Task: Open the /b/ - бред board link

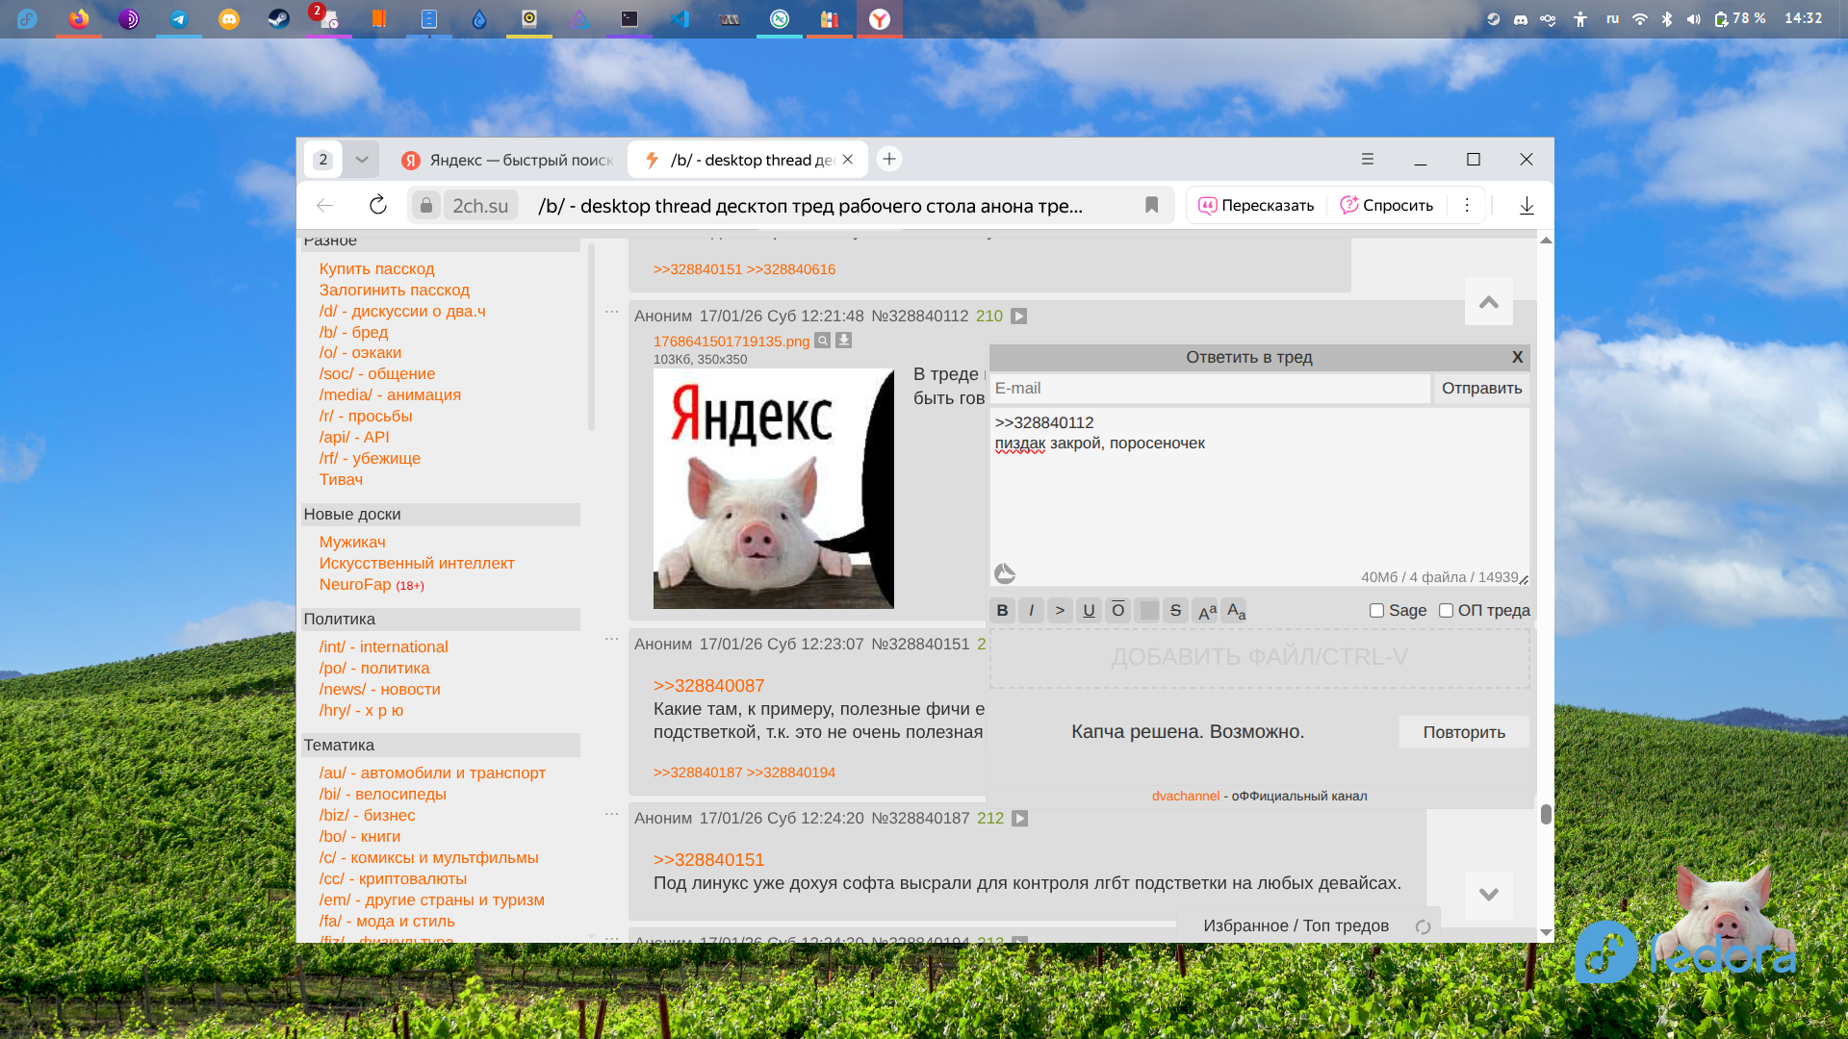Action: (x=353, y=332)
